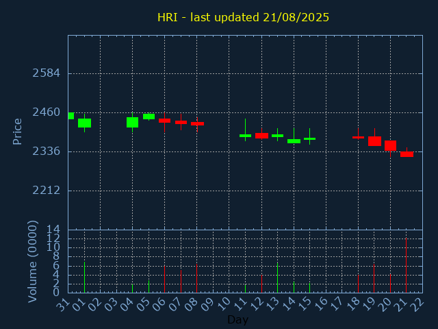
Task: Click the red volume bar for day 19
Action: point(374,278)
